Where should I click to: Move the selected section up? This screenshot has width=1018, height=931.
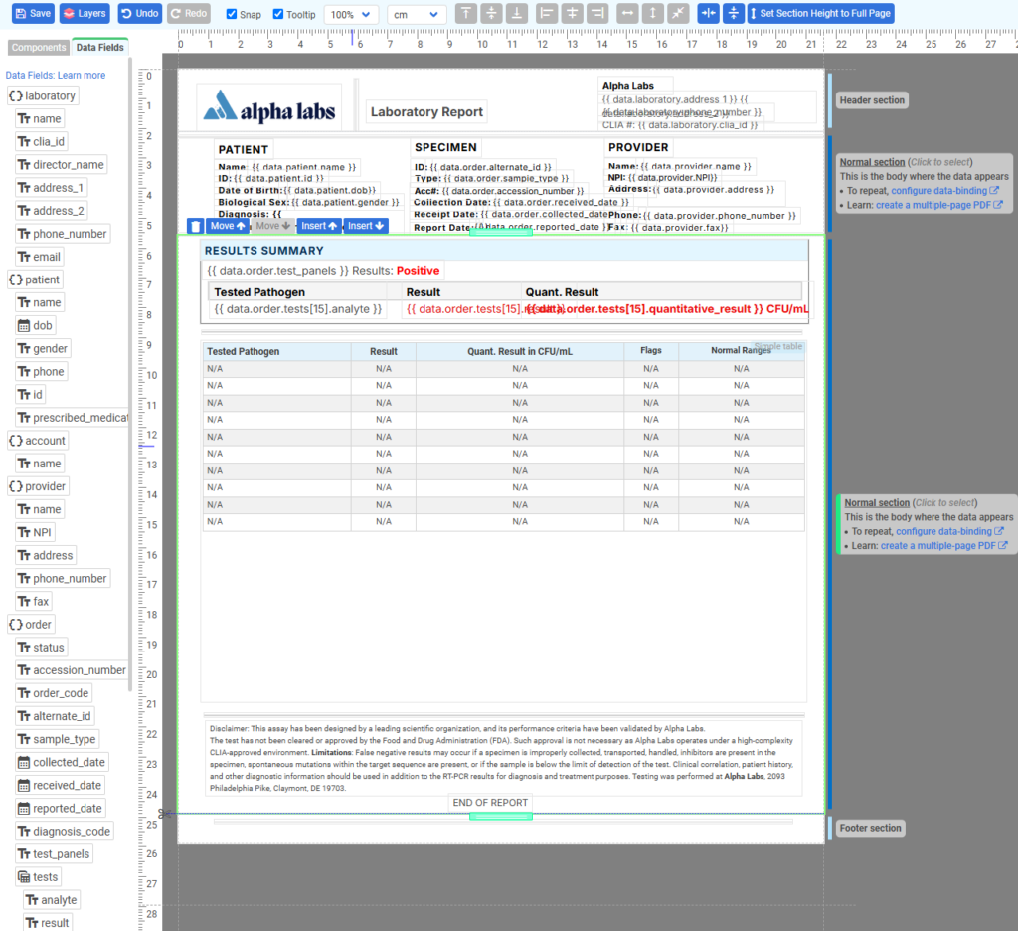[x=228, y=226]
